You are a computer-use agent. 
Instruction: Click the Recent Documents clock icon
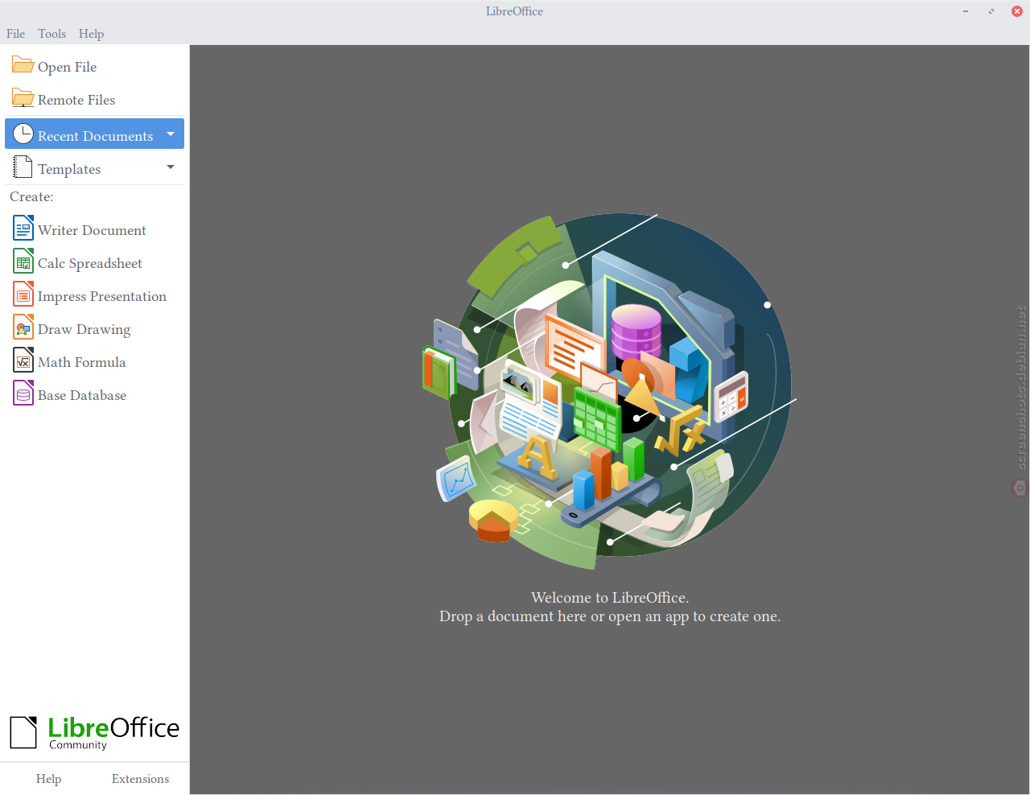tap(23, 134)
